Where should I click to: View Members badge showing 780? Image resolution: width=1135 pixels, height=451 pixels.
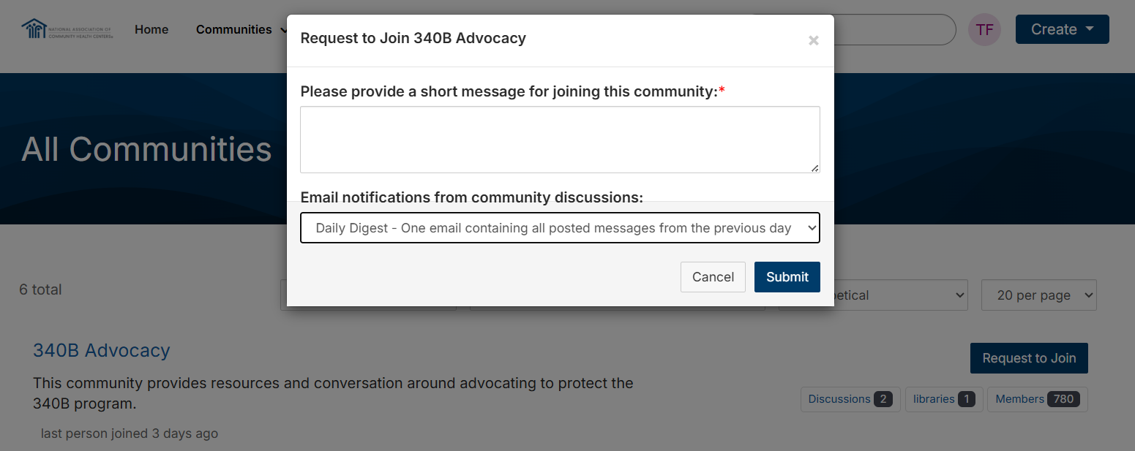tap(1037, 399)
